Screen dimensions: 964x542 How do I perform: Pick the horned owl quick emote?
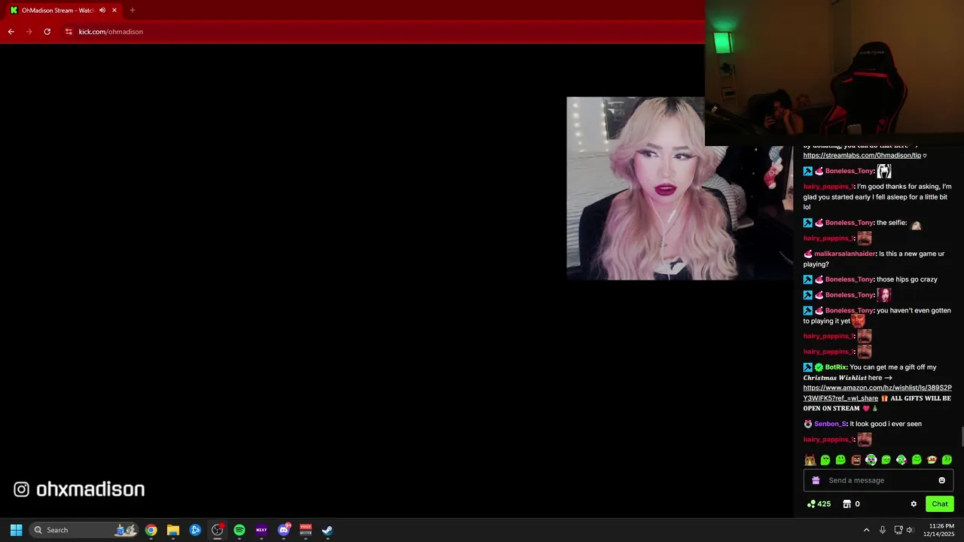pyautogui.click(x=810, y=460)
